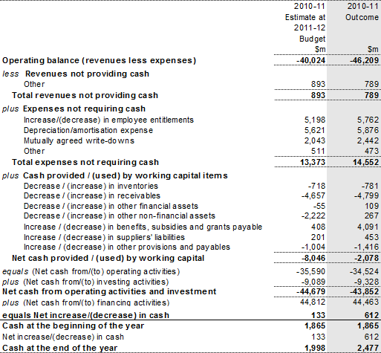Screen dimensions: 381x353
Task: Select 'Expenses not requiring cash' heading
Action: pyautogui.click(x=84, y=109)
